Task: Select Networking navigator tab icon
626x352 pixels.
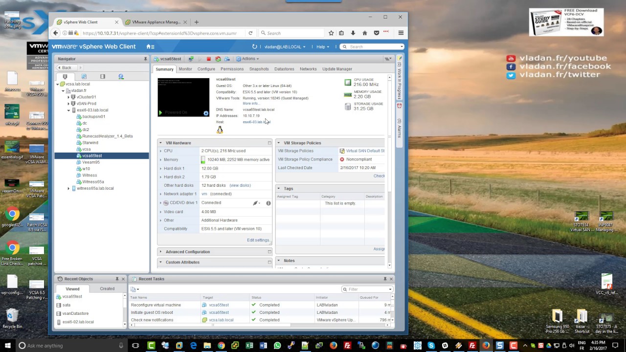Action: click(x=121, y=77)
